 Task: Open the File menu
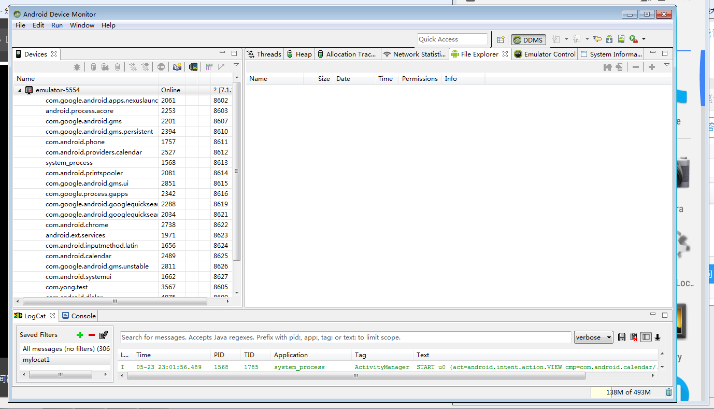coord(20,25)
